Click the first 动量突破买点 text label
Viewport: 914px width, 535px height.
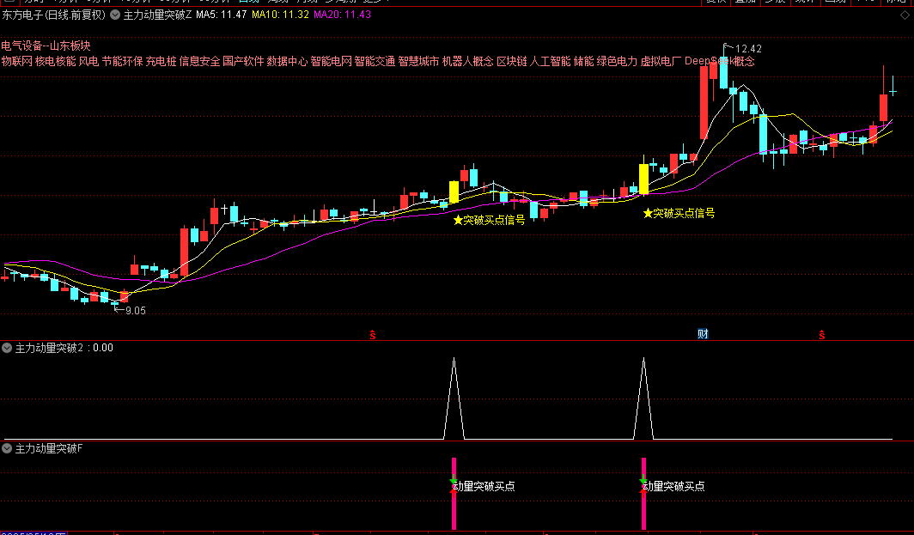[484, 486]
